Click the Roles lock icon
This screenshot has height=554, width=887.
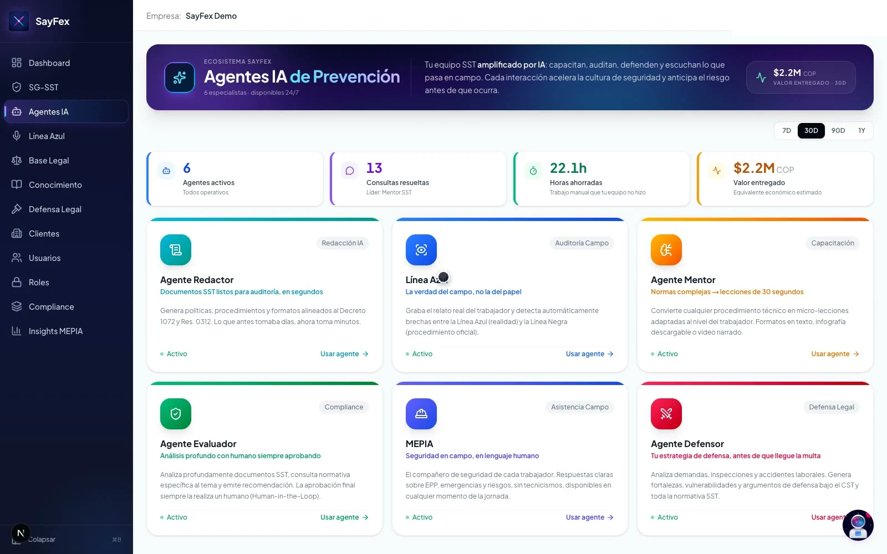tap(17, 282)
